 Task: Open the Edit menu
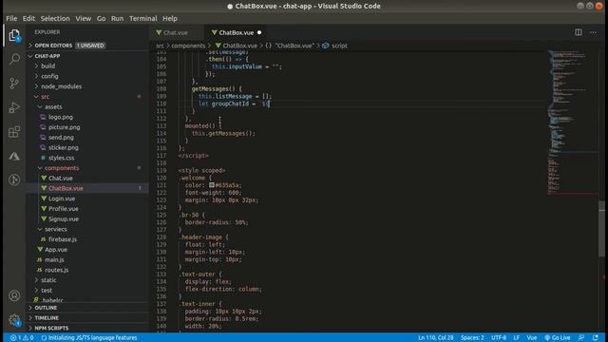(28, 19)
